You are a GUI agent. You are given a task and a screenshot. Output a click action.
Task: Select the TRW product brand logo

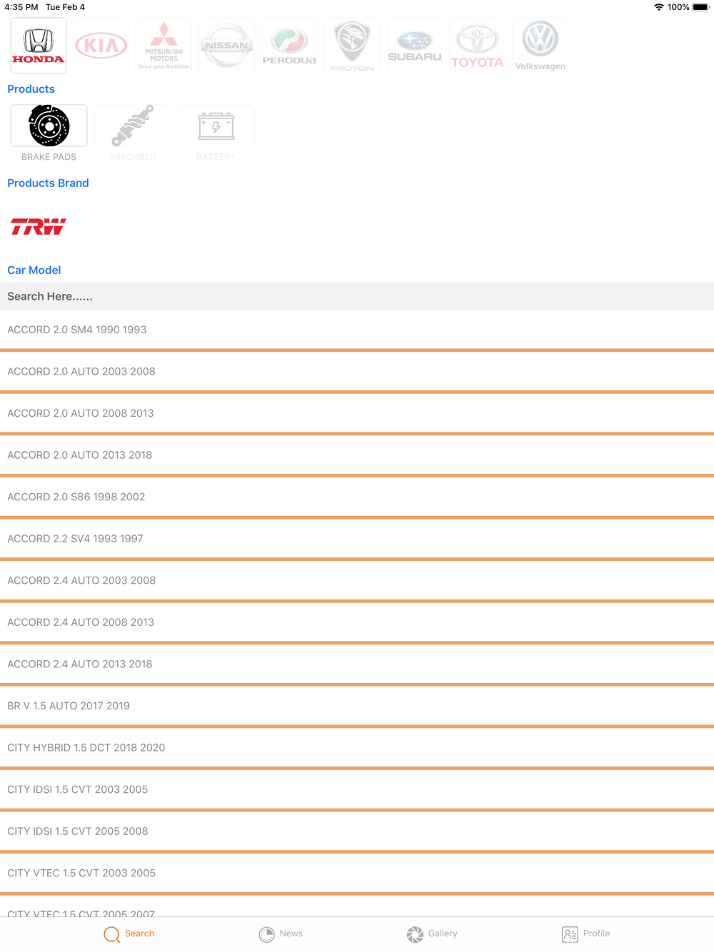[x=39, y=227]
